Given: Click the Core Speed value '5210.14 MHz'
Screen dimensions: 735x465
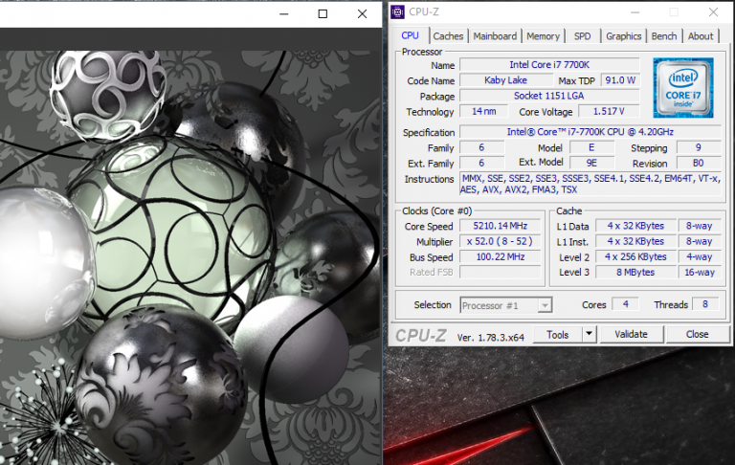Looking at the screenshot, I should [501, 226].
